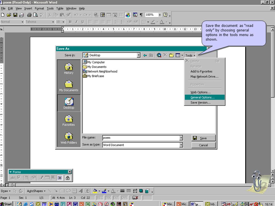Insert a Text Form Field

pos(12,178)
